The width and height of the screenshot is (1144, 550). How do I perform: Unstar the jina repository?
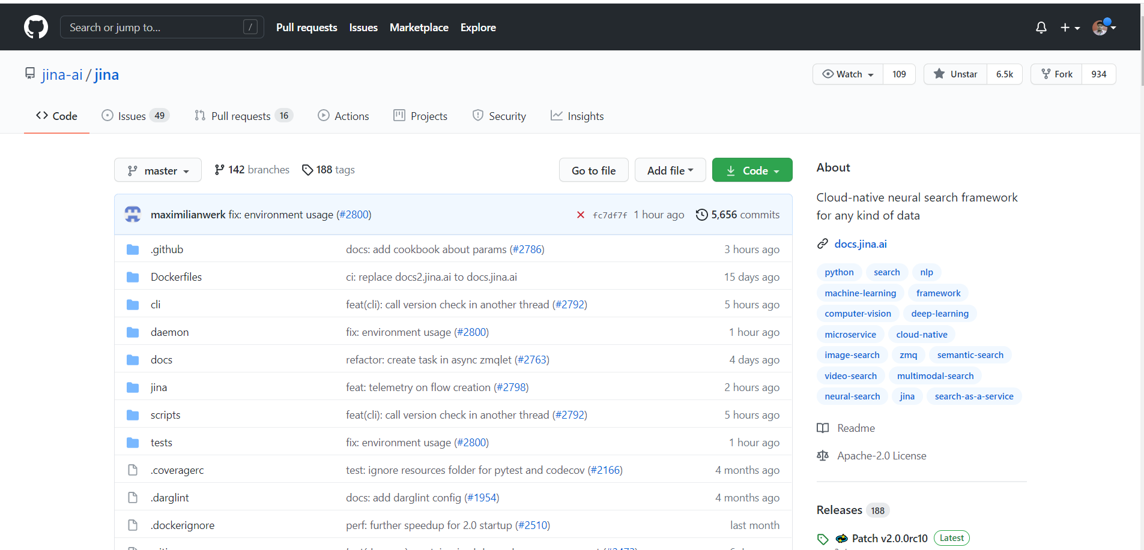955,74
